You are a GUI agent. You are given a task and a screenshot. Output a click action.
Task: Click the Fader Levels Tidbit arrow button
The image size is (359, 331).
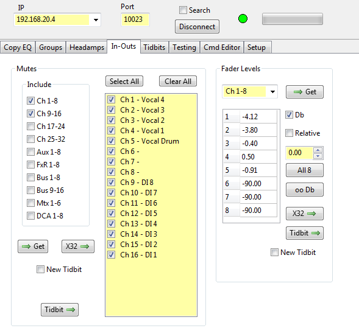coord(305,233)
